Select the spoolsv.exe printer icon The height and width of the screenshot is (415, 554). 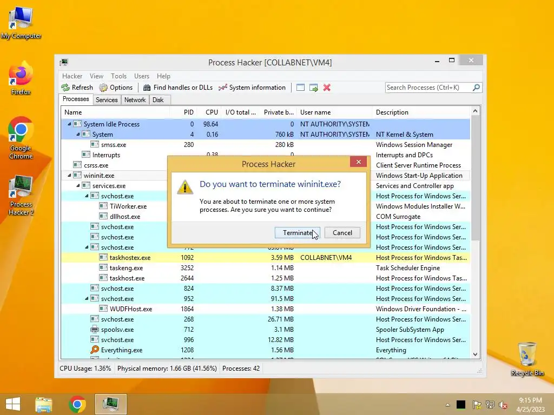pyautogui.click(x=95, y=329)
